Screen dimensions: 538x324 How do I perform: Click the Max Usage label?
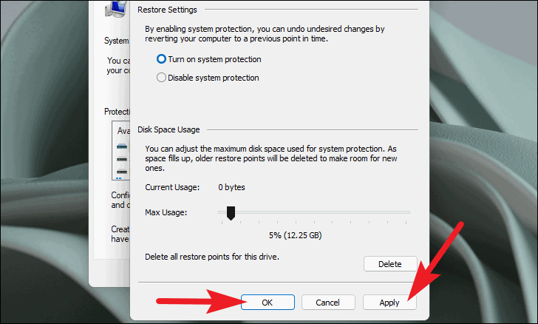[166, 212]
